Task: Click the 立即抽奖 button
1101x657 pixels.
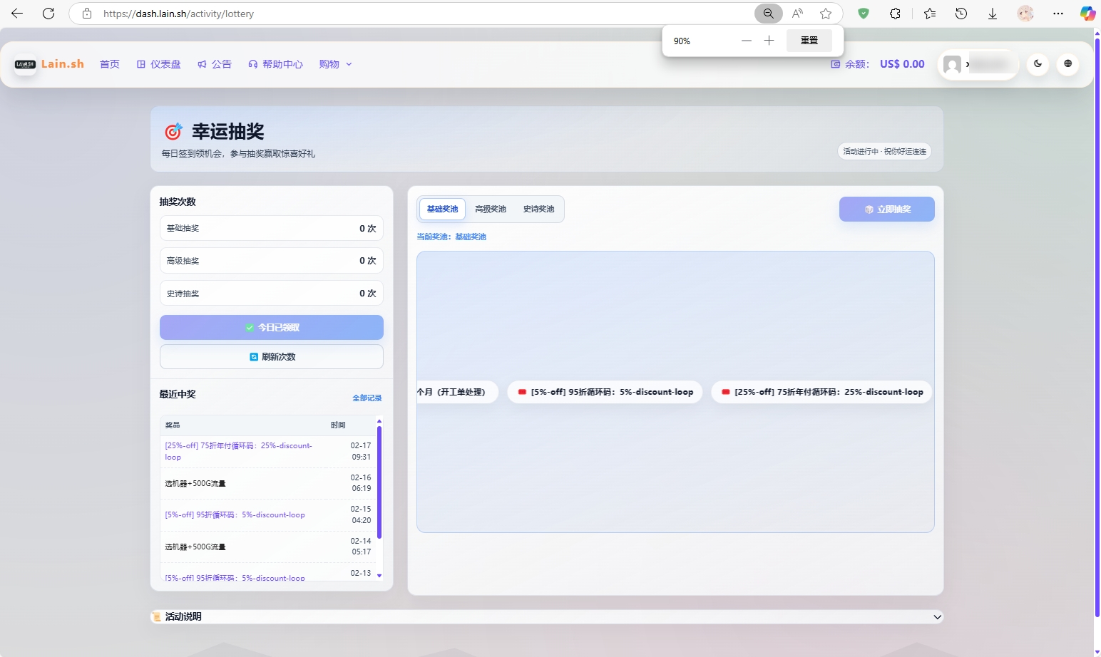Action: [x=886, y=209]
